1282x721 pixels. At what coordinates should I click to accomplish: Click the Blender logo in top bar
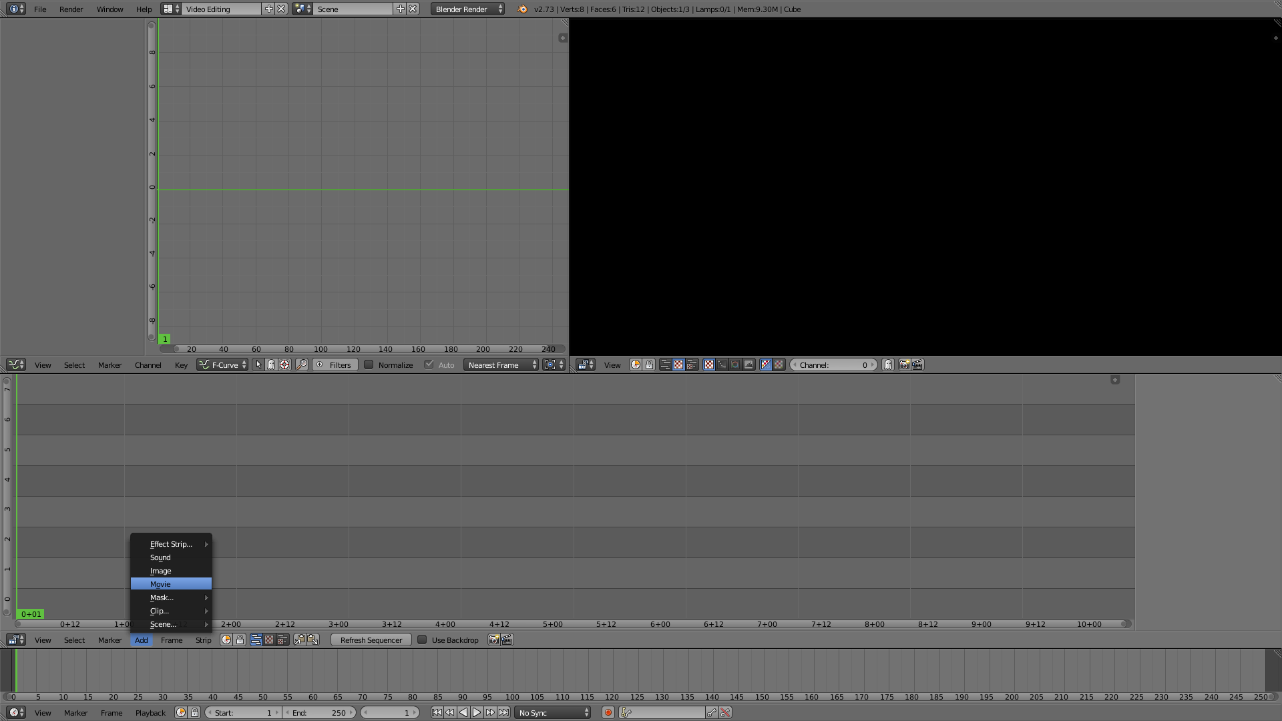point(522,9)
